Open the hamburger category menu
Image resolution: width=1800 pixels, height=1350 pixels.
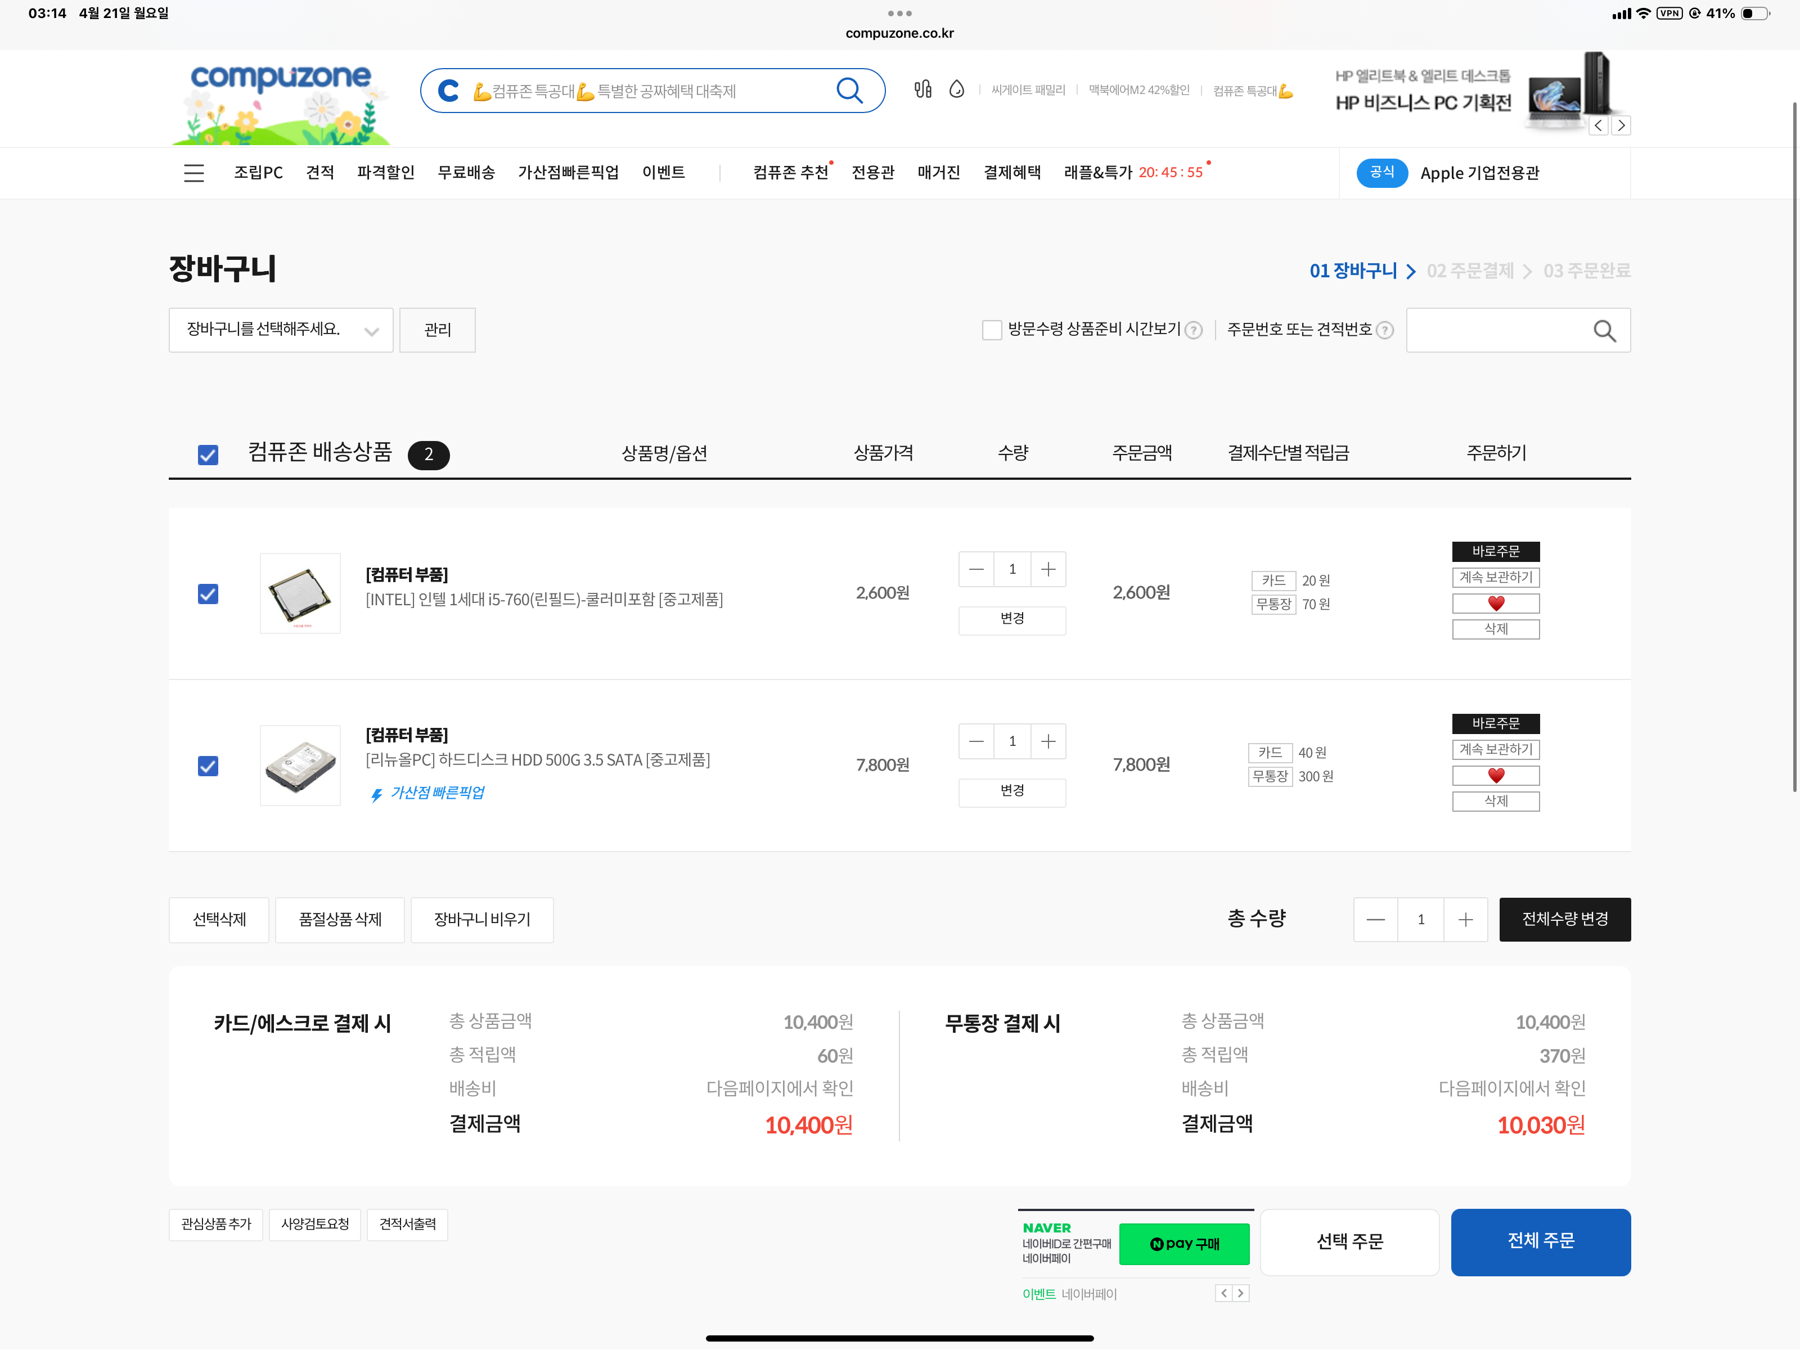pyautogui.click(x=193, y=173)
